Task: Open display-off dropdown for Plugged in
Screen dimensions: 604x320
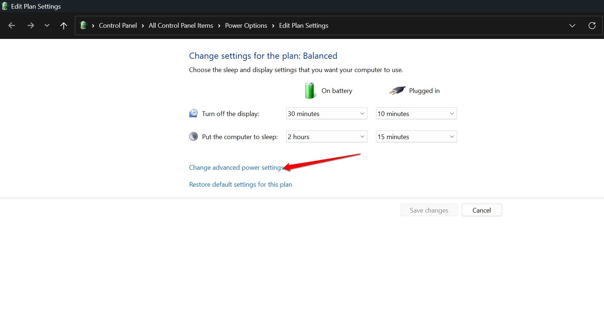Action: pyautogui.click(x=416, y=114)
